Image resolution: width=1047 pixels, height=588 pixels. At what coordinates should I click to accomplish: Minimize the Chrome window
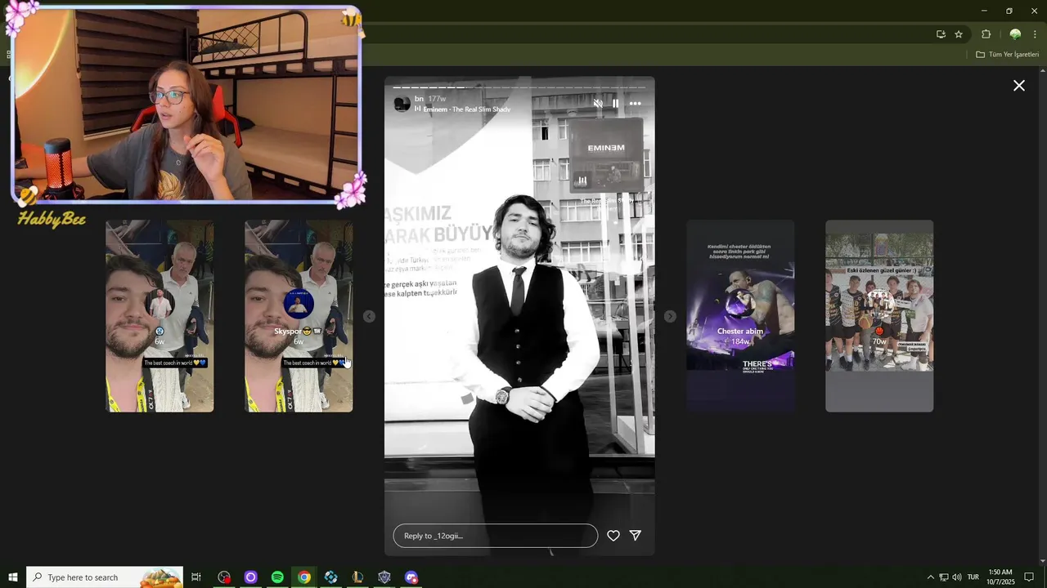pos(984,11)
